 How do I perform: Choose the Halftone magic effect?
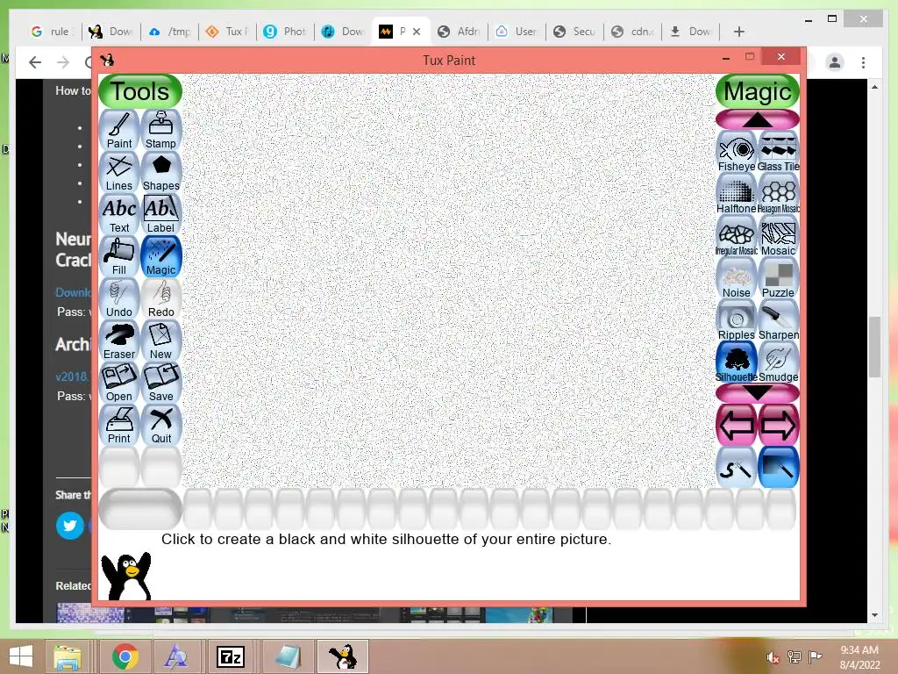[x=737, y=194]
